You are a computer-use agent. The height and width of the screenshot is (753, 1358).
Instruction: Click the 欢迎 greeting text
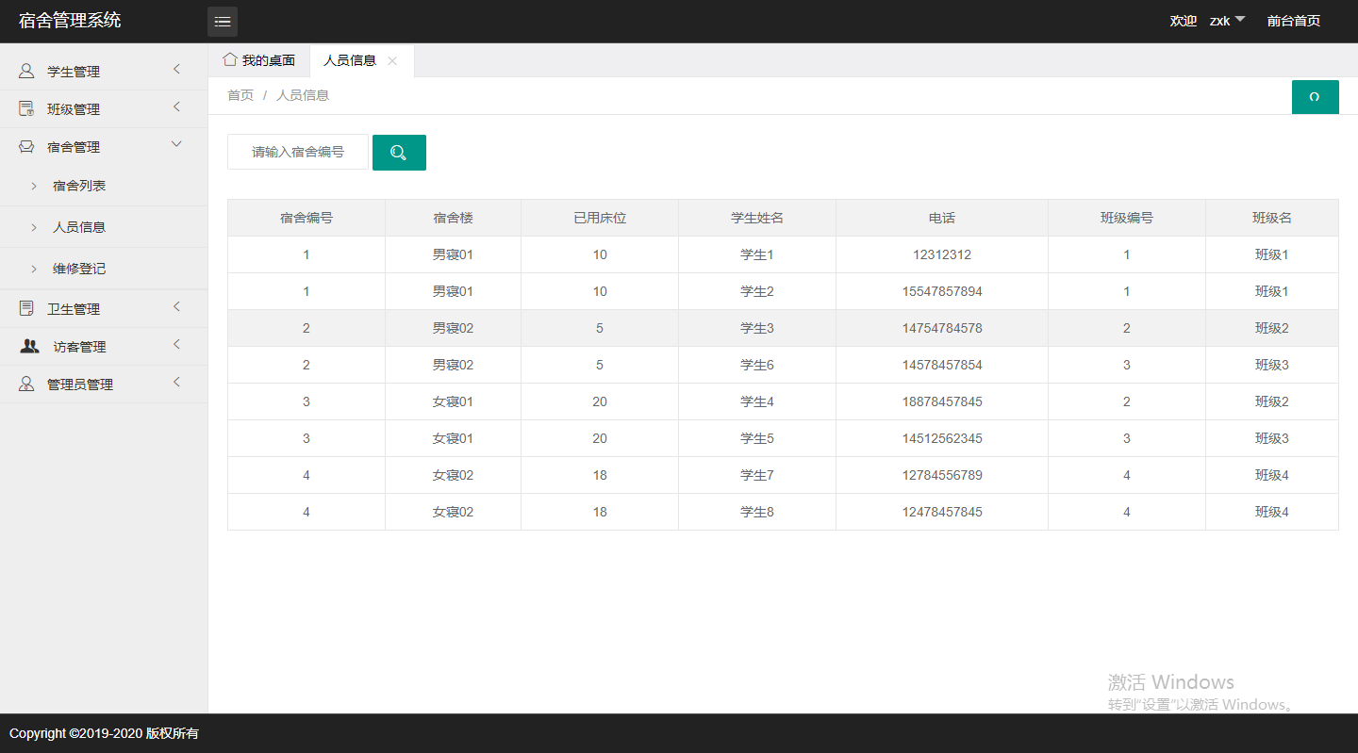pos(1184,21)
